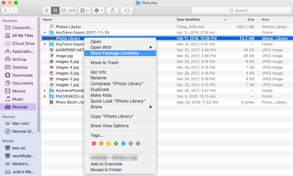Sort by Size column header
This screenshot has width=293, height=176.
tap(244, 19)
